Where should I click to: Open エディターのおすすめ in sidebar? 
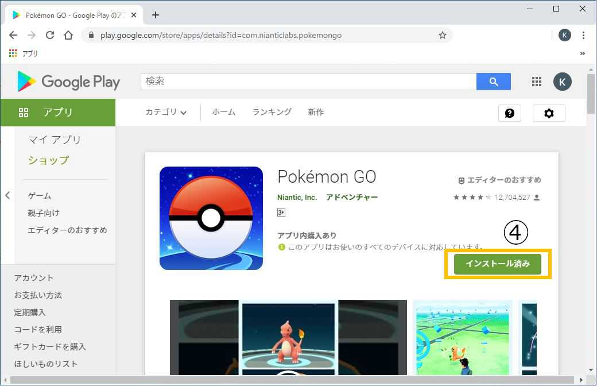click(x=67, y=230)
